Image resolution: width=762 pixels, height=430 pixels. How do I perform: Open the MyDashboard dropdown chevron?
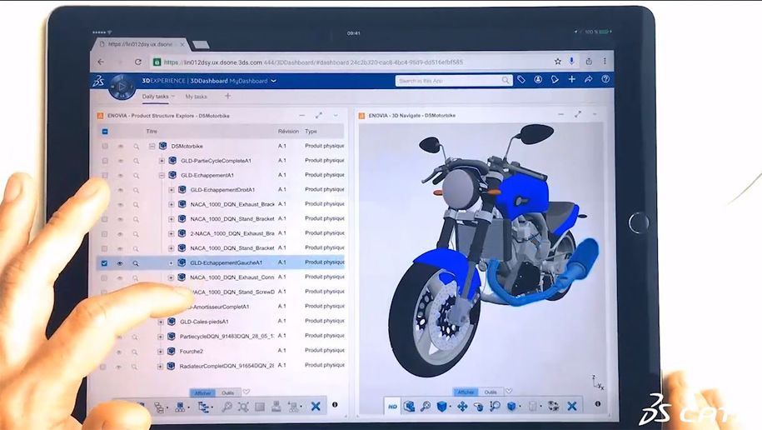pyautogui.click(x=274, y=81)
